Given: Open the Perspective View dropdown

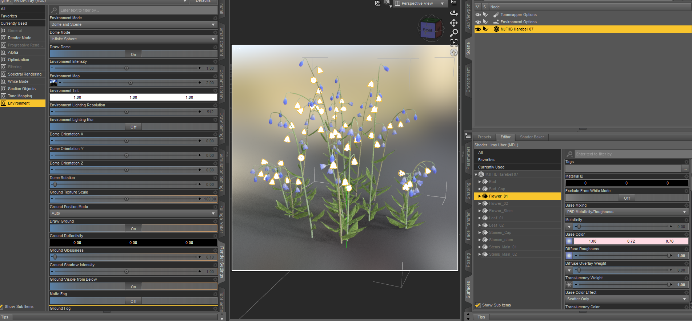Looking at the screenshot, I should [420, 3].
